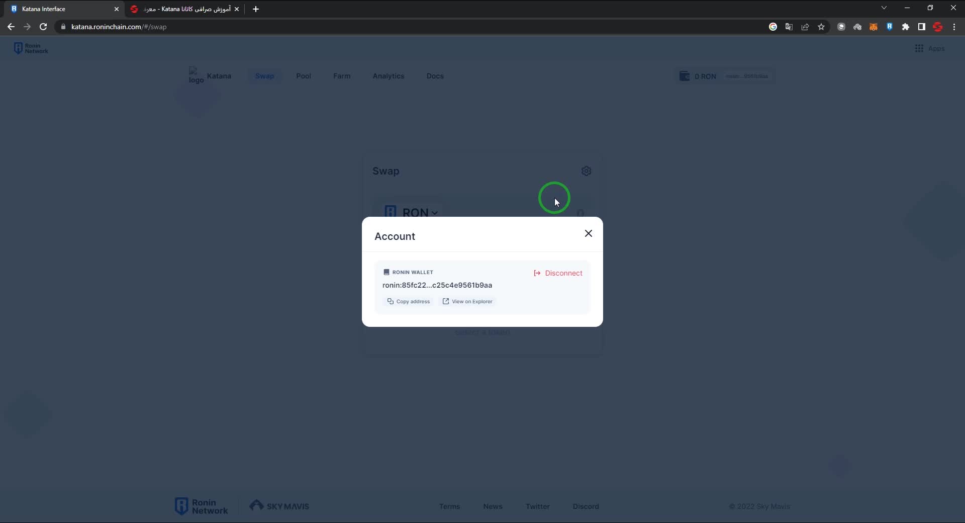
Task: Switch to the Pool tab
Action: pos(304,76)
